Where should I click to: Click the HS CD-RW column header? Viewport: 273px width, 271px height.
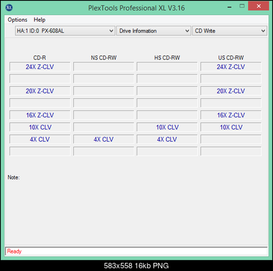click(x=167, y=58)
